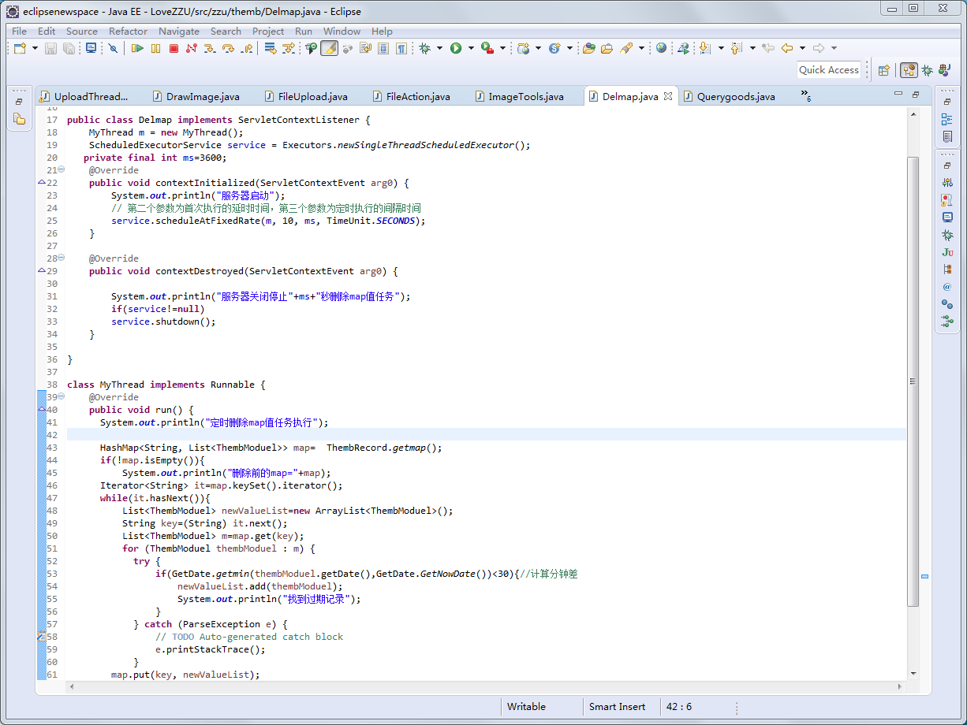Image resolution: width=967 pixels, height=725 pixels.
Task: Switch to the DrawImage.java tab
Action: (x=196, y=97)
